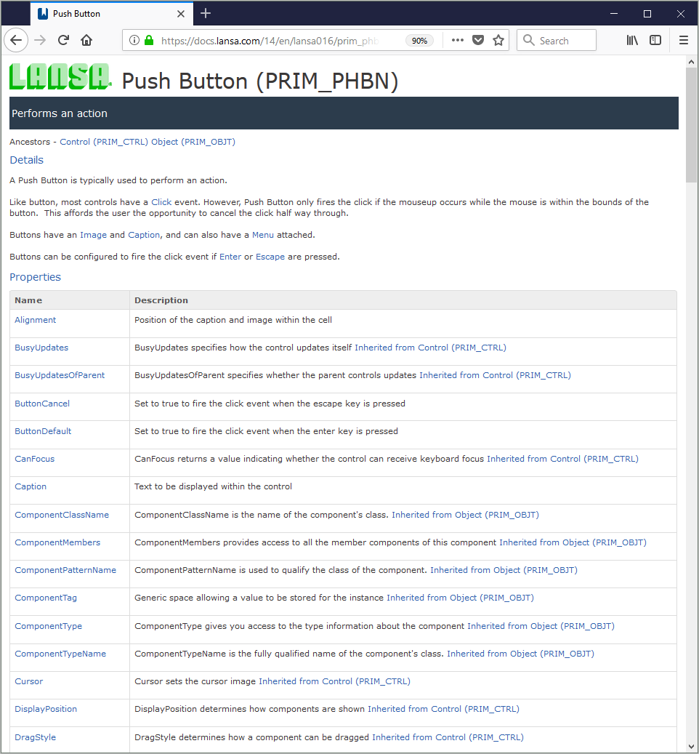Screen dimensions: 699x754
Task: Open the DisplayPosition property
Action: click(x=46, y=709)
